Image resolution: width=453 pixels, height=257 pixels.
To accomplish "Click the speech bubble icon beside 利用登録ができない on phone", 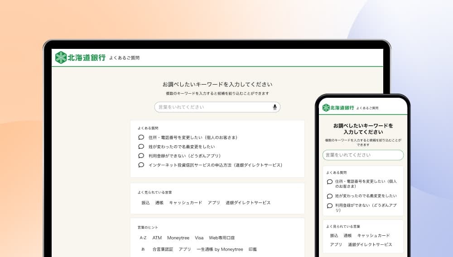I will pyautogui.click(x=330, y=206).
